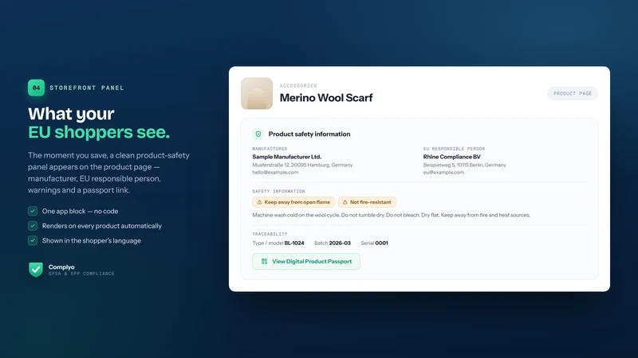638x358 pixels.
Task: Click the Type / model BL-1024 value
Action: 278,243
